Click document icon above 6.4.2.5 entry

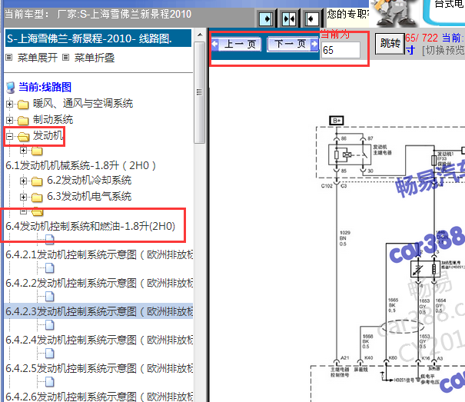click(49, 354)
